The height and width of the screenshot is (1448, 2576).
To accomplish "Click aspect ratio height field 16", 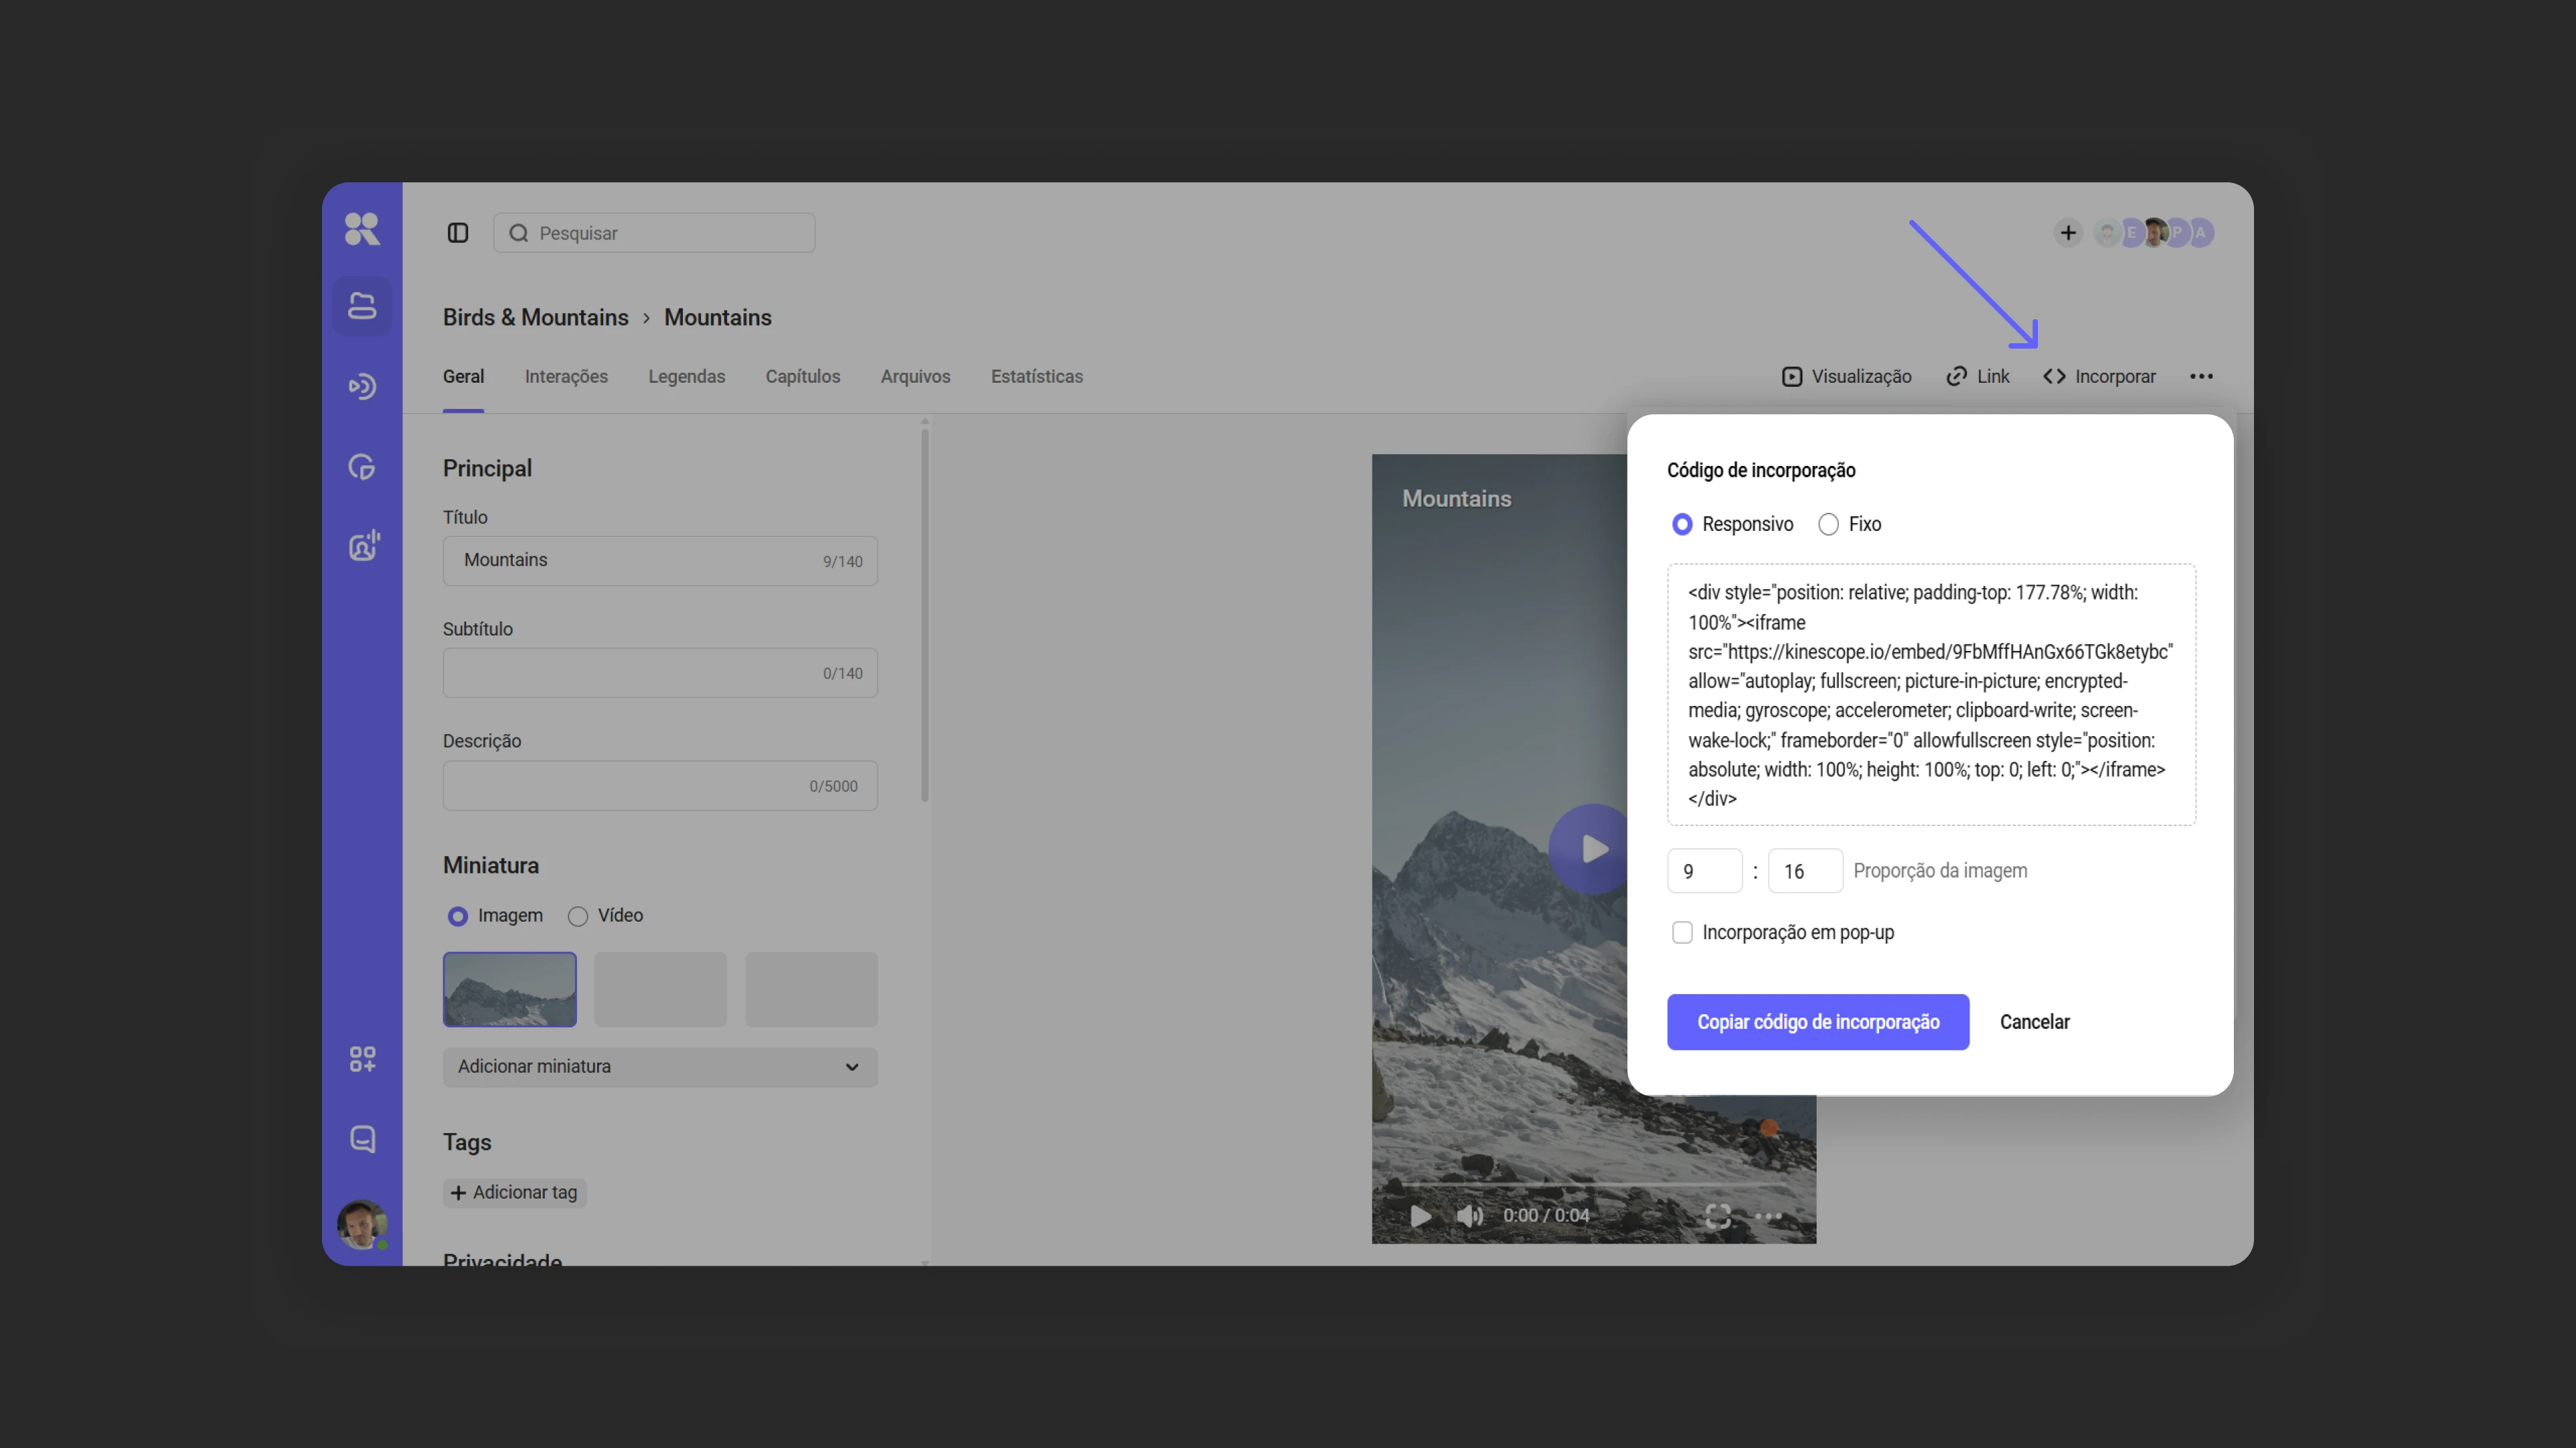I will coord(1805,871).
